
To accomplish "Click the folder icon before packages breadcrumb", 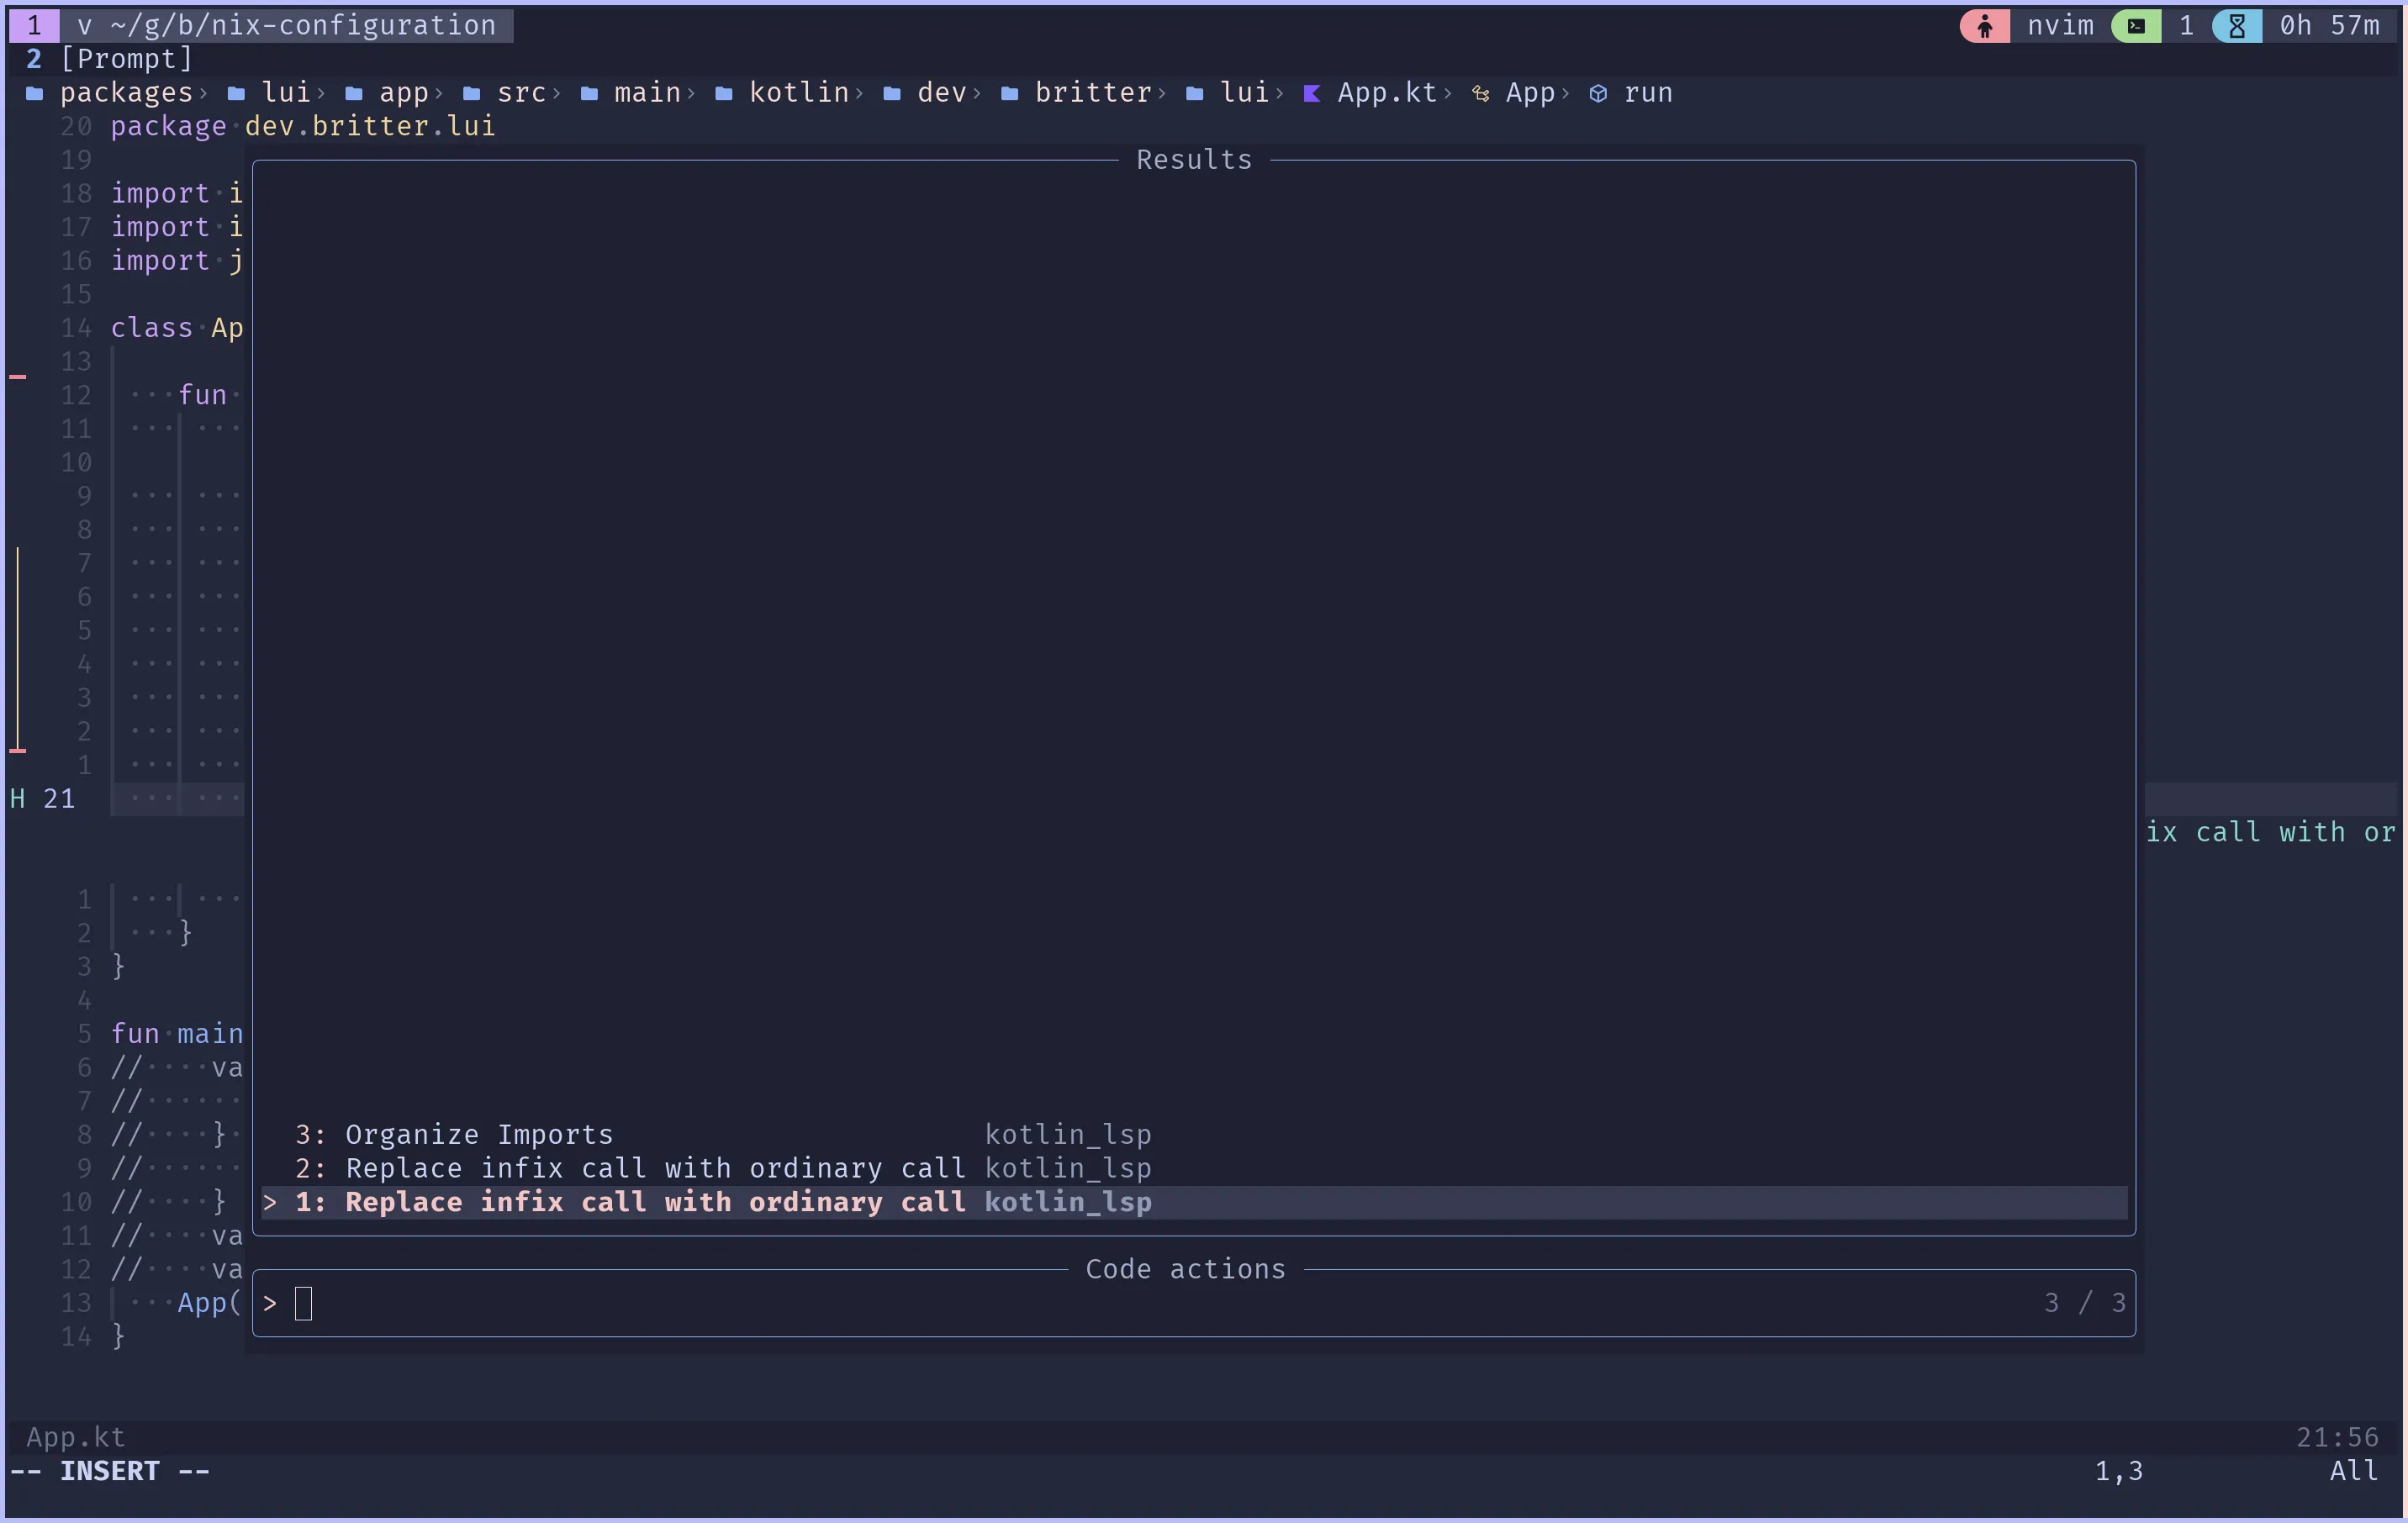I will [36, 92].
